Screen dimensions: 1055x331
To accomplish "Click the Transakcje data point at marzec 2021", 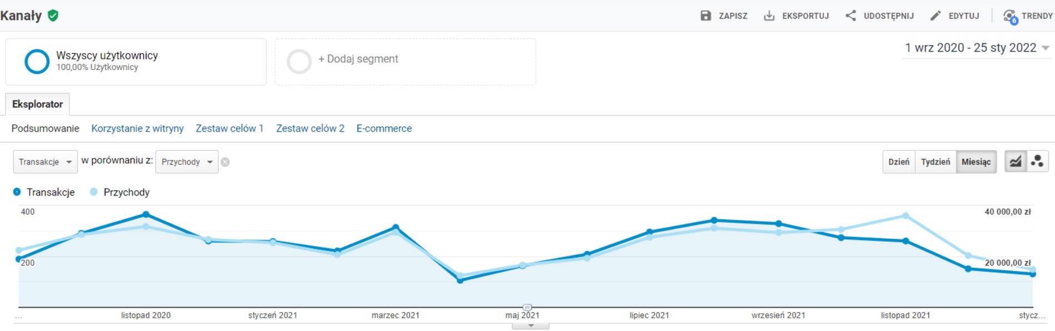I will tap(396, 227).
